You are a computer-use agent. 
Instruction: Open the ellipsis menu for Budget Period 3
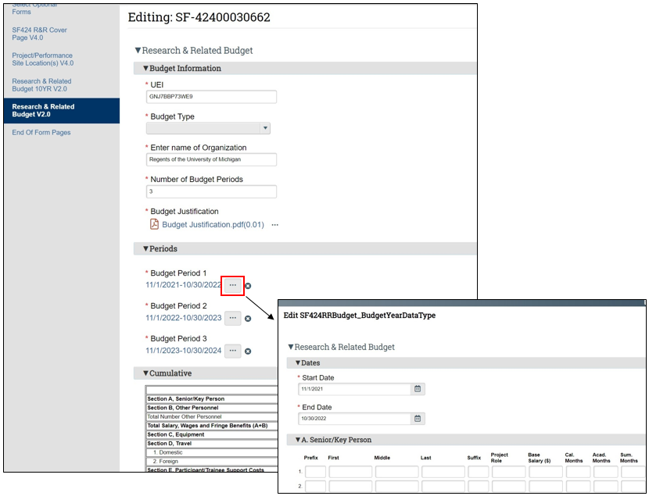click(x=232, y=351)
